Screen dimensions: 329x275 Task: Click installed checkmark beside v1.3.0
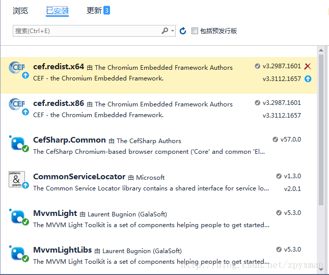[x=279, y=176]
